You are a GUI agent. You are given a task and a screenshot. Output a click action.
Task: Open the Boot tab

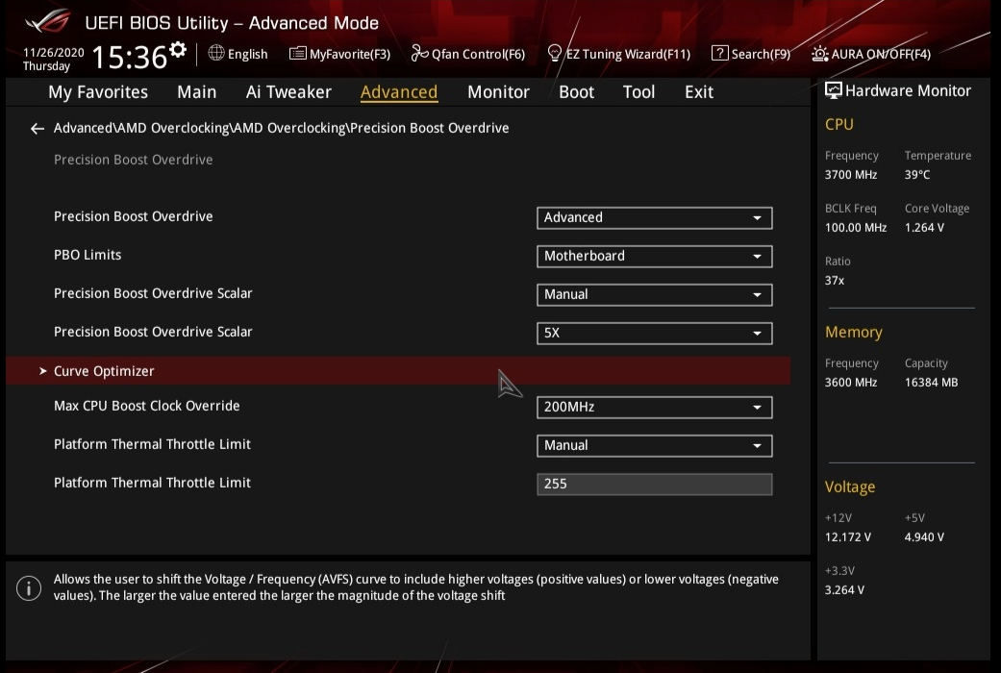(577, 92)
